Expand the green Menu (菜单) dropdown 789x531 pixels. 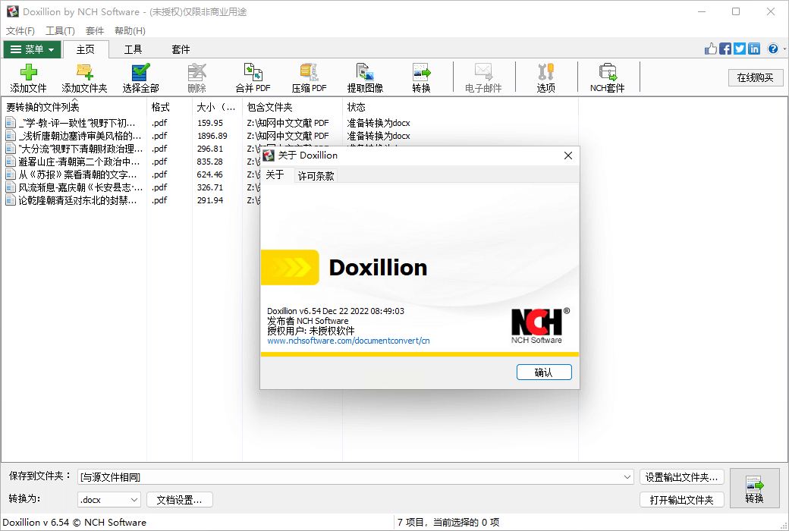point(31,50)
